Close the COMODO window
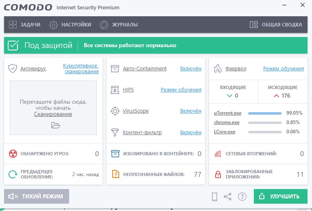 [303, 5]
